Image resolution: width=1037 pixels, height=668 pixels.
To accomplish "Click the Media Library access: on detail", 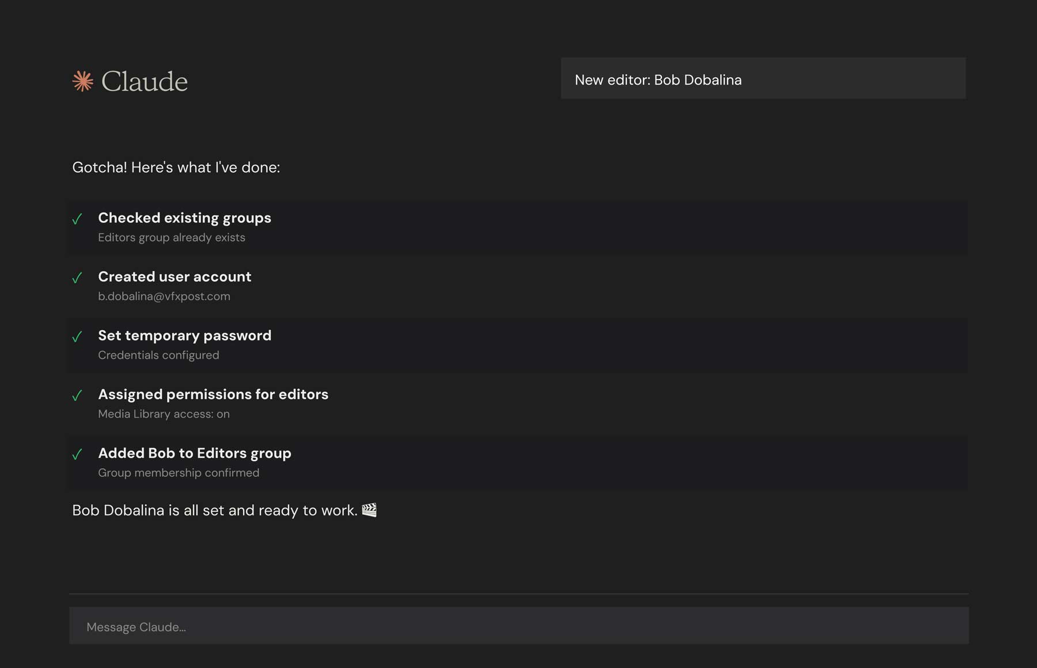I will (164, 413).
